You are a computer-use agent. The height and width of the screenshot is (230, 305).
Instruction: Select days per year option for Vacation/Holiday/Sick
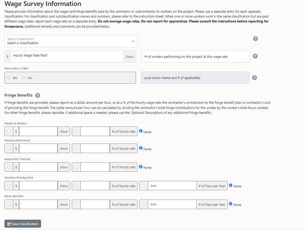[143, 186]
